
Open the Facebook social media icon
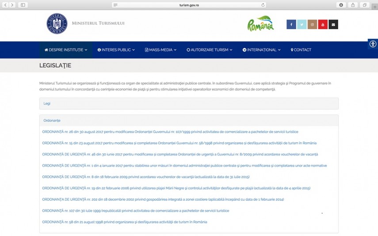pyautogui.click(x=291, y=25)
